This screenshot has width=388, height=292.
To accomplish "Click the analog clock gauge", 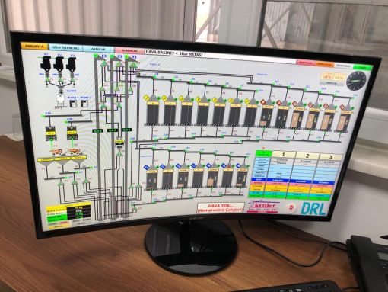I will (356, 81).
